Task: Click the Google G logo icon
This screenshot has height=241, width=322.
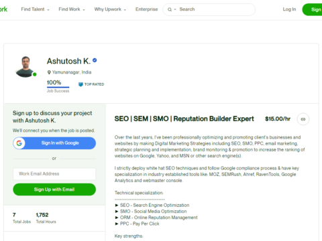Action: point(19,143)
